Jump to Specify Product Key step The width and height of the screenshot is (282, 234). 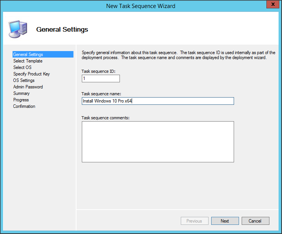[32, 74]
